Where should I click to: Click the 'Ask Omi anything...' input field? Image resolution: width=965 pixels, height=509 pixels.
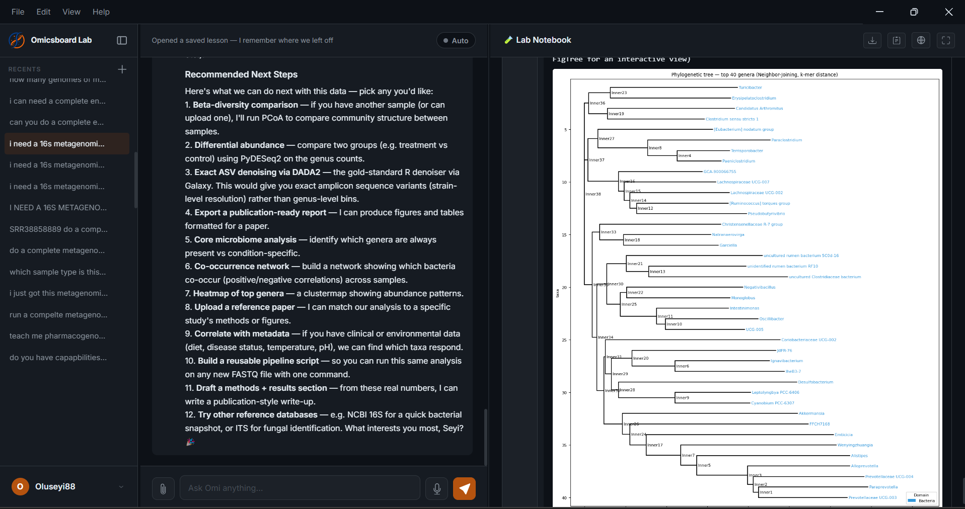(x=300, y=488)
